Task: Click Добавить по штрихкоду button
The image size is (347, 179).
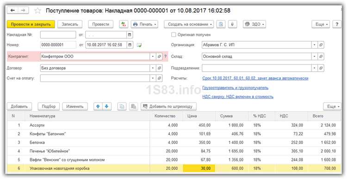Action: (x=168, y=106)
